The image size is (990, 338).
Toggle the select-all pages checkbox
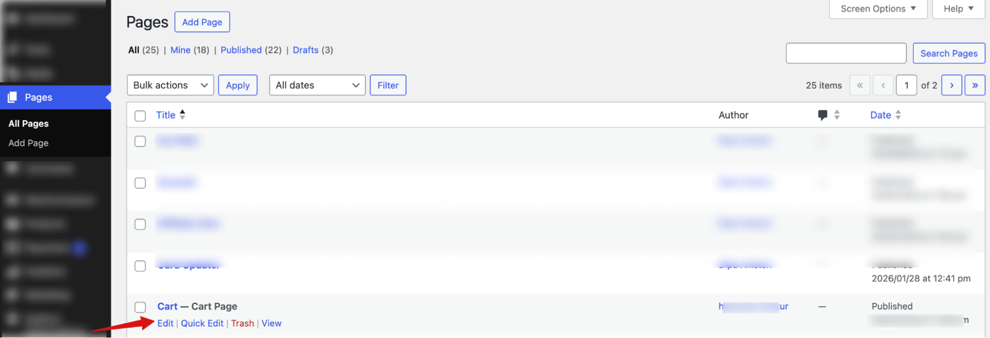(140, 115)
